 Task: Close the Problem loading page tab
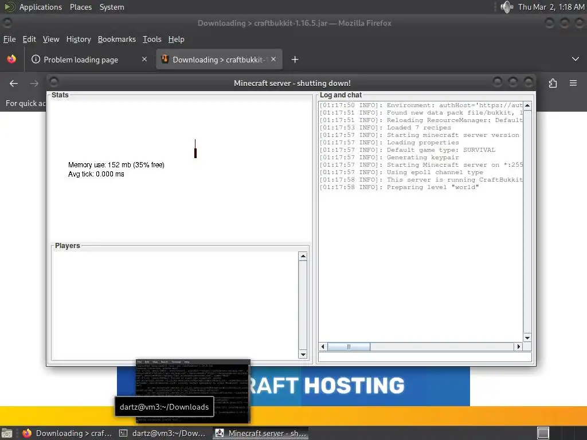click(x=144, y=59)
